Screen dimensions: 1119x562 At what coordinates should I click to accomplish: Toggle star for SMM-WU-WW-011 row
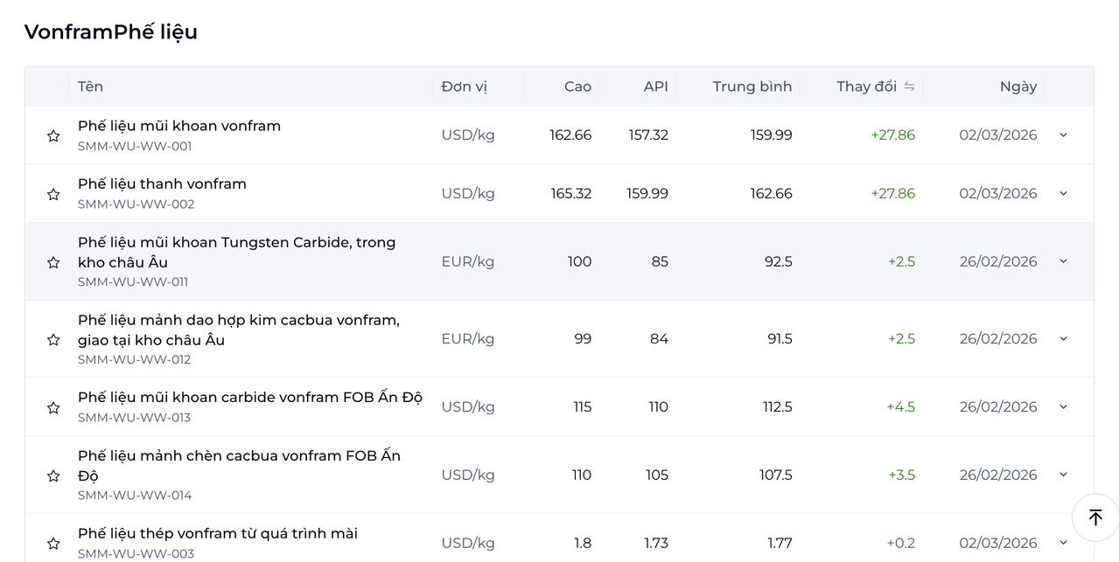tap(53, 262)
